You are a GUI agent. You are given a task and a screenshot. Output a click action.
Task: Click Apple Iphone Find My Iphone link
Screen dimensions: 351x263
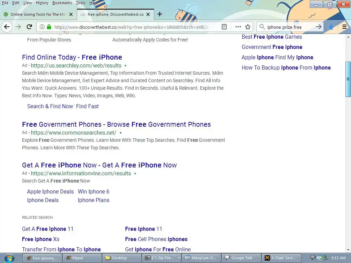coord(277,58)
